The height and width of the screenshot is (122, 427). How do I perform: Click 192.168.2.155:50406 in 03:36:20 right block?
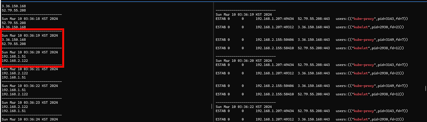[x=275, y=86]
